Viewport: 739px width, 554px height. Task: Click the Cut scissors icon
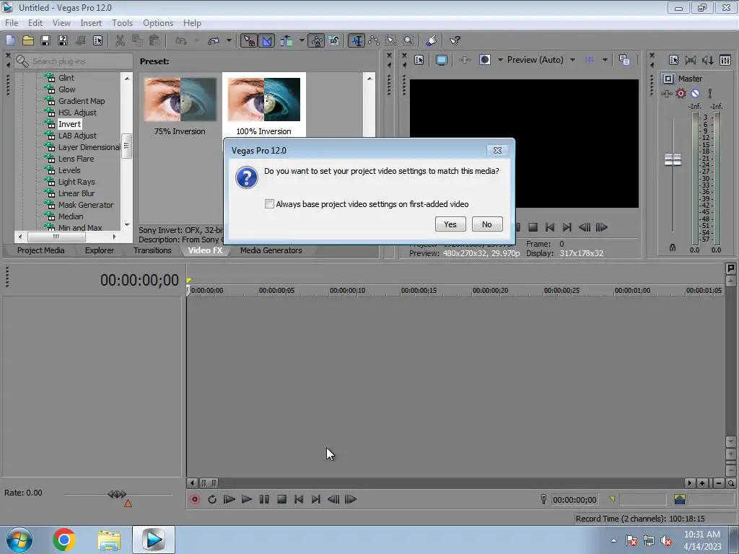(121, 40)
